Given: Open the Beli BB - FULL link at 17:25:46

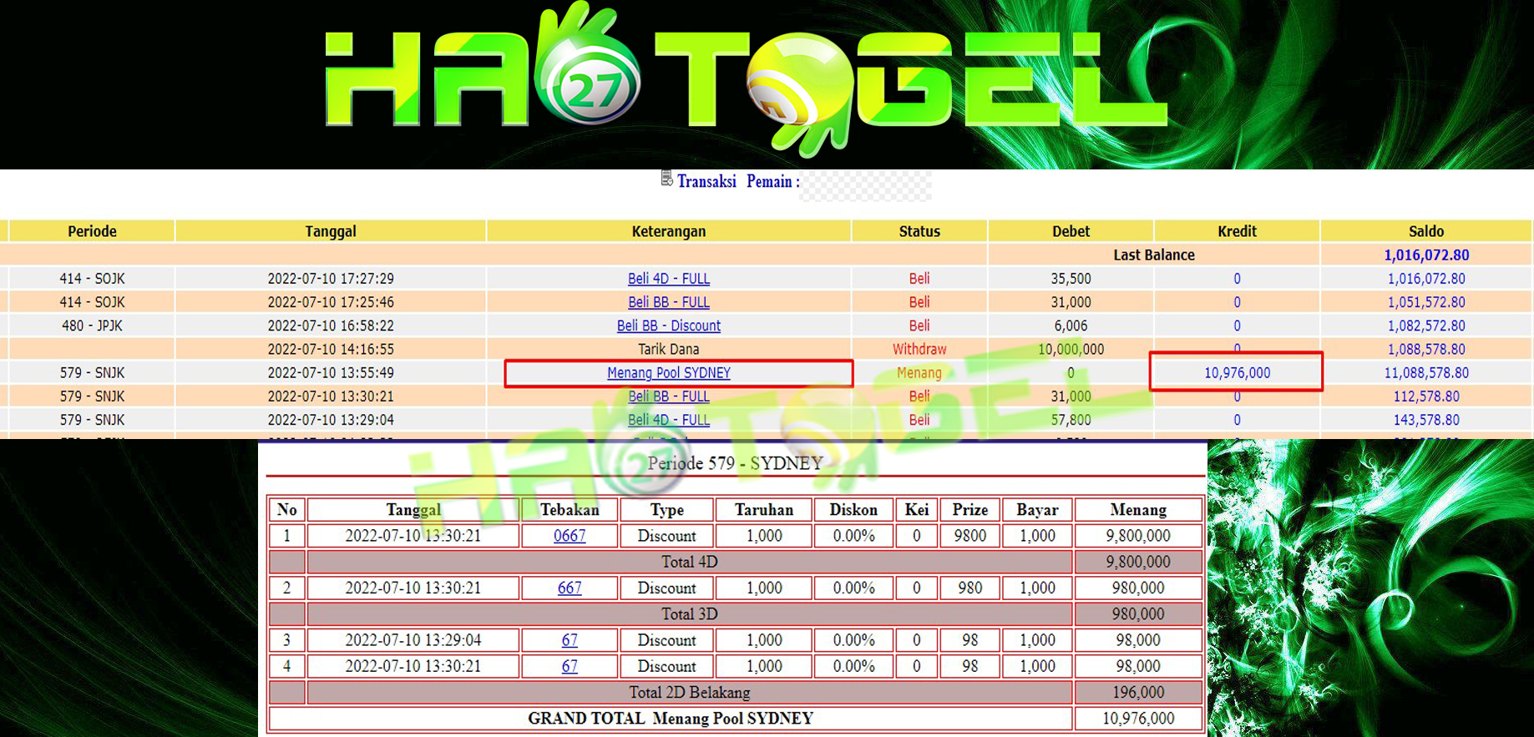Looking at the screenshot, I should click(x=669, y=302).
